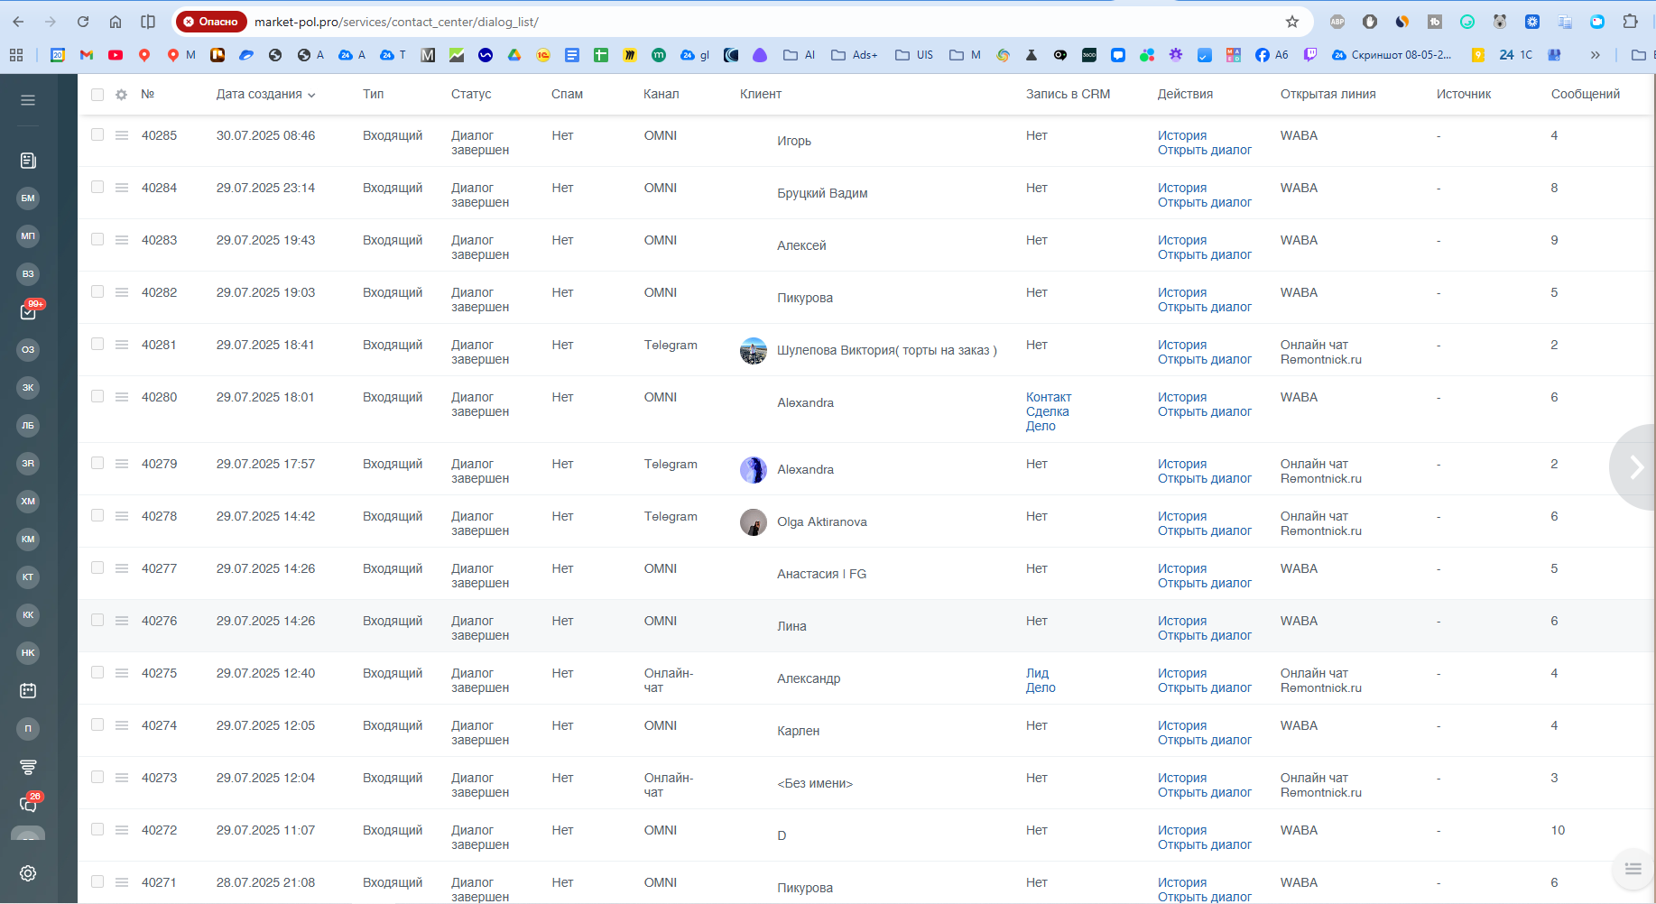Bookmark this page with the star icon
This screenshot has width=1656, height=904.
pos(1292,22)
